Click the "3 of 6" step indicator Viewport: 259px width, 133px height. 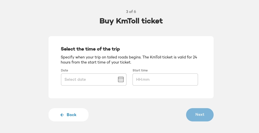click(x=131, y=12)
